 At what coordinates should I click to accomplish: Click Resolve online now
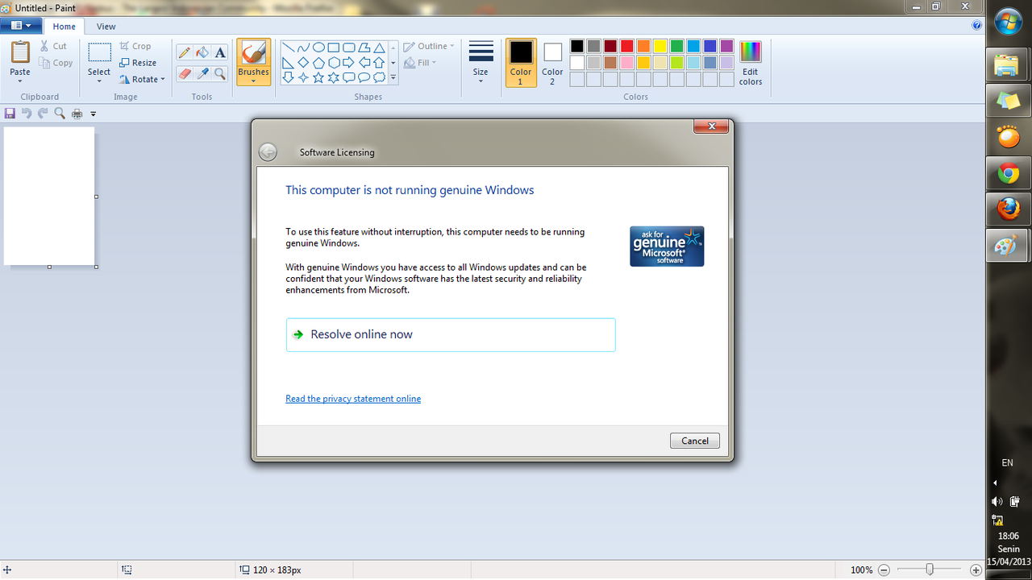pyautogui.click(x=451, y=334)
